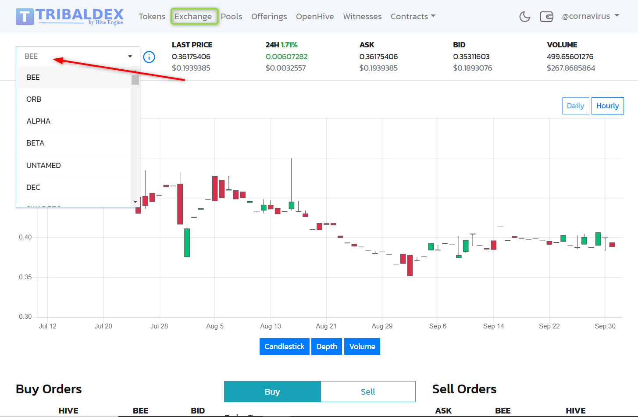Select BEE in the token list
This screenshot has width=638, height=417.
pyautogui.click(x=74, y=77)
